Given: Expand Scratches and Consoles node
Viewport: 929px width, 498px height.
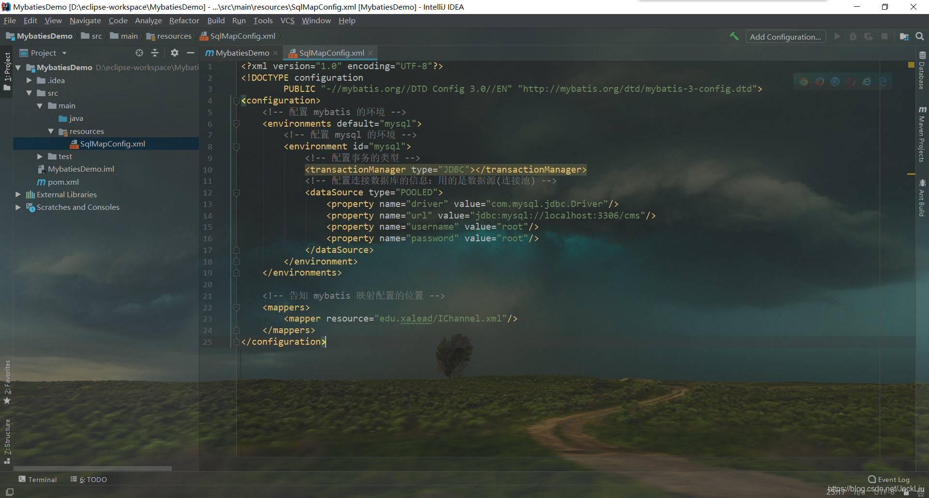Looking at the screenshot, I should point(18,207).
